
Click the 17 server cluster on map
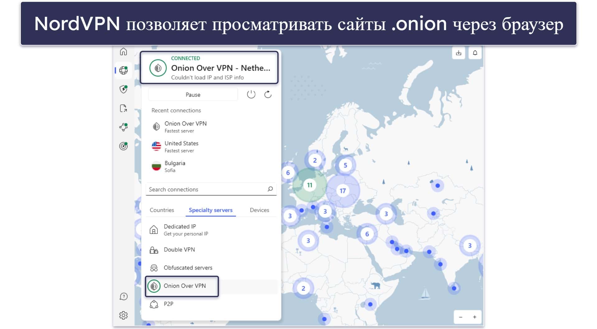343,191
